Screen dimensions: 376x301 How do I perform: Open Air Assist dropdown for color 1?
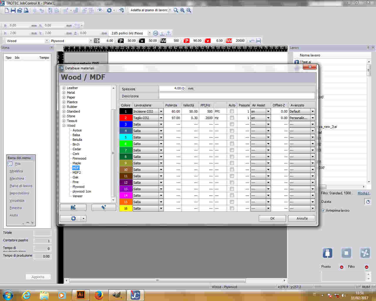(268, 111)
